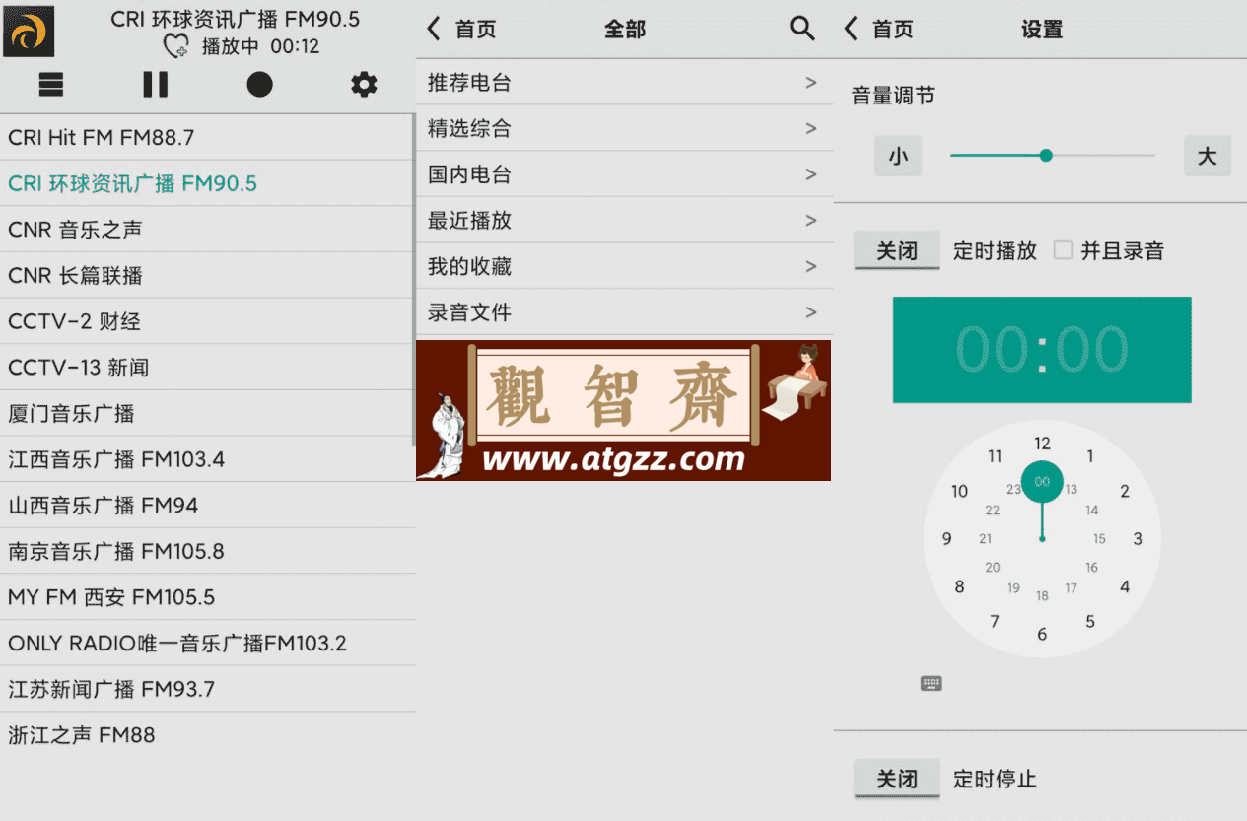Expand the 精选综合 category
The height and width of the screenshot is (821, 1247).
click(624, 128)
